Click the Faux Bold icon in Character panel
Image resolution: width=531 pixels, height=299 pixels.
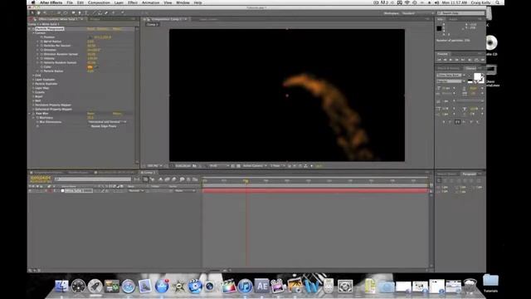point(444,122)
